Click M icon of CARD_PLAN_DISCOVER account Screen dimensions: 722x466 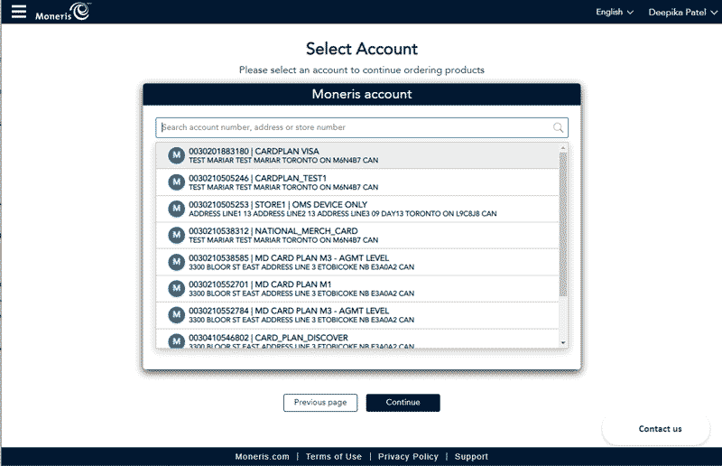[176, 341]
